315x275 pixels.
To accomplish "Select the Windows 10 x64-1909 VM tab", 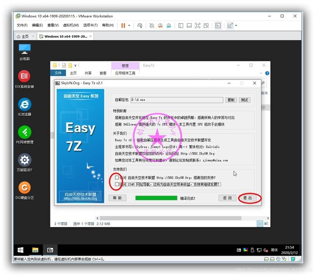I will coord(65,36).
